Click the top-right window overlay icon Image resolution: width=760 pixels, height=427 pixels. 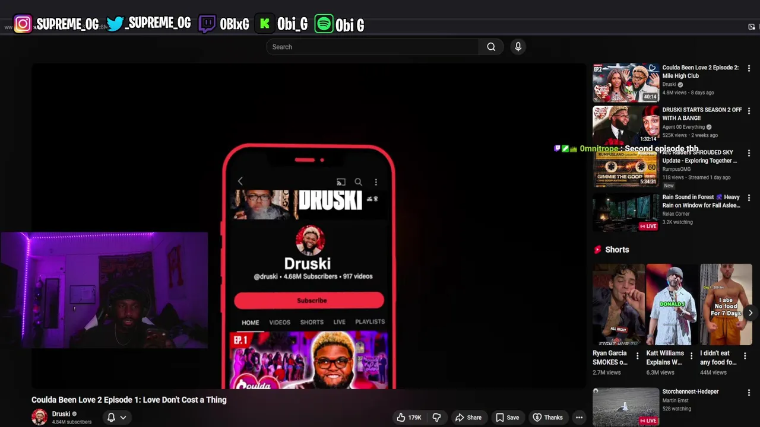click(752, 27)
